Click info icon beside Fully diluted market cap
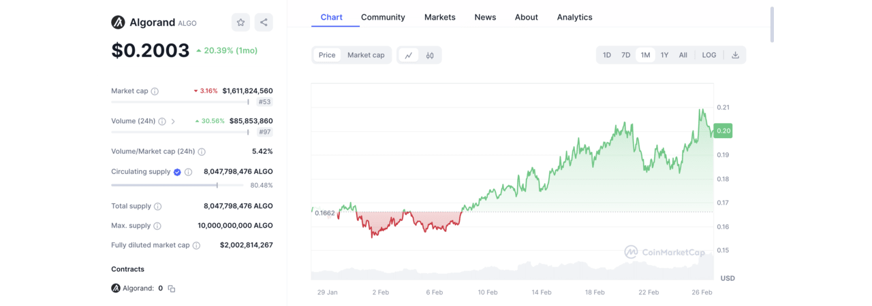Image resolution: width=872 pixels, height=306 pixels. [x=196, y=245]
